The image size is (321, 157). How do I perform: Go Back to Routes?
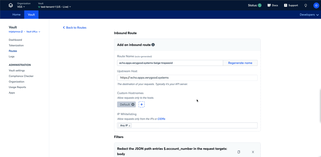[x=75, y=27]
